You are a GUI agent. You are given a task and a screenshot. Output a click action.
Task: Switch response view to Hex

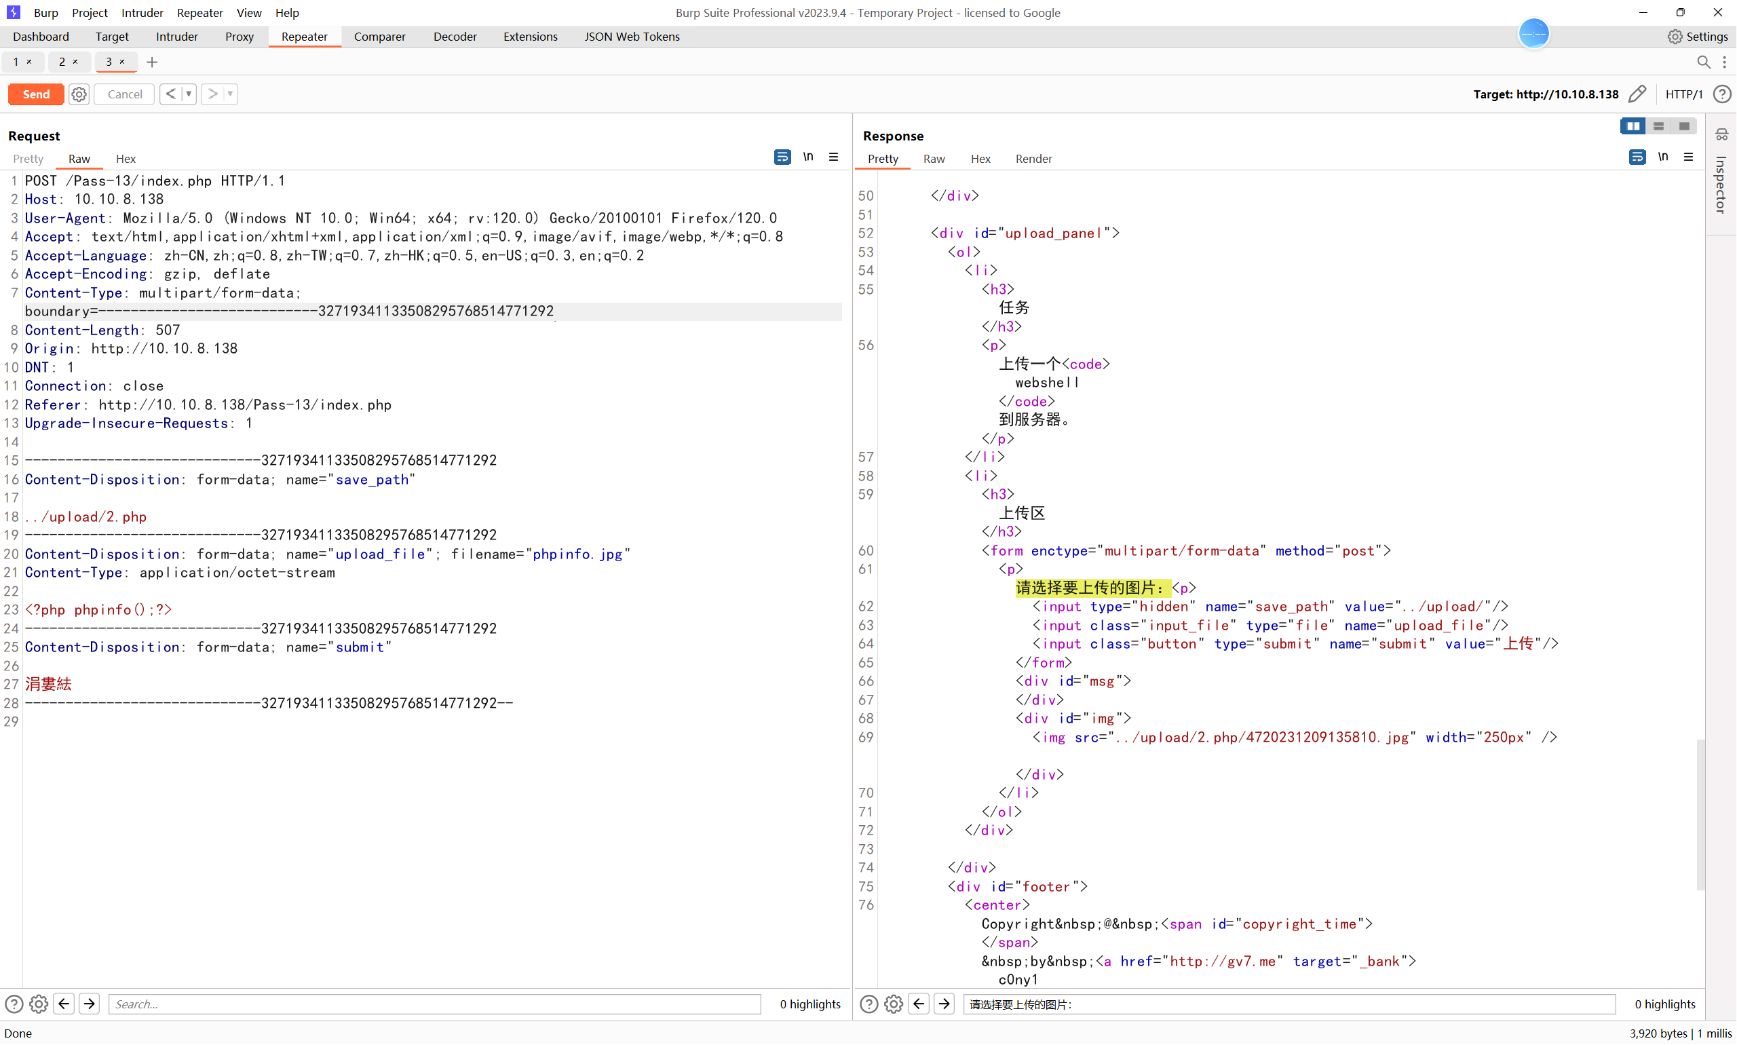tap(980, 159)
